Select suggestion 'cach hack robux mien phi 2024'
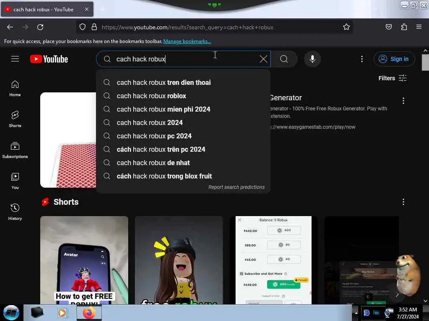Viewport: 429px width, 321px height. click(x=183, y=109)
